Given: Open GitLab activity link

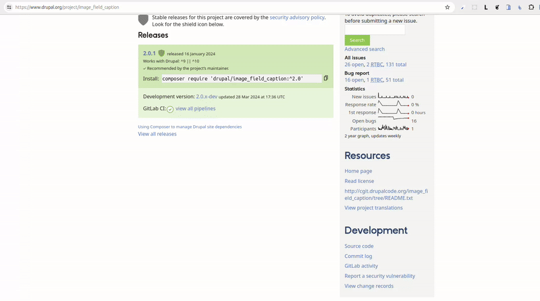Looking at the screenshot, I should [361, 266].
